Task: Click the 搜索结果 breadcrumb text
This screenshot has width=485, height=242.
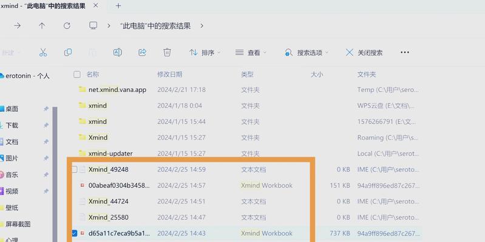Action: tap(155, 26)
